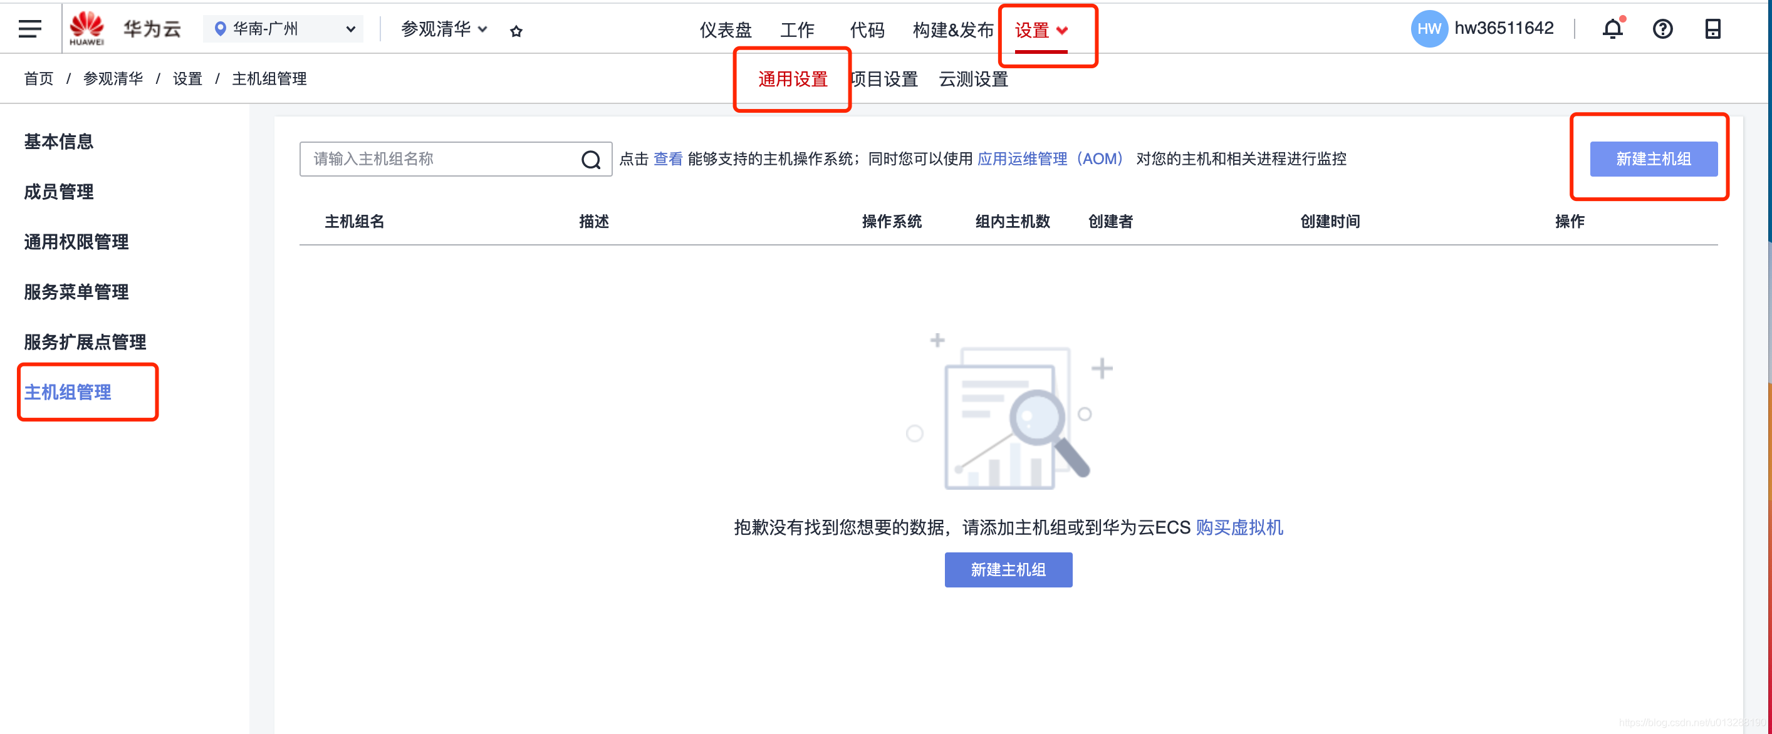The height and width of the screenshot is (734, 1772).
Task: Click the mobile device icon in header
Action: (x=1712, y=29)
